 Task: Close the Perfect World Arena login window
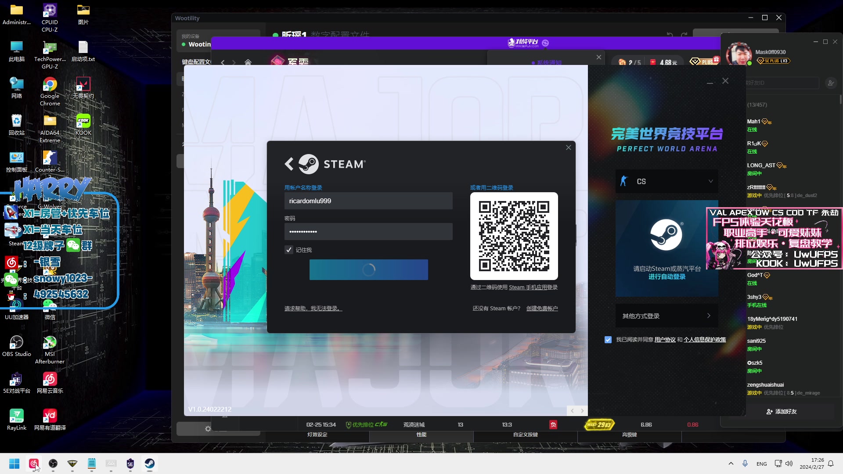pyautogui.click(x=725, y=81)
